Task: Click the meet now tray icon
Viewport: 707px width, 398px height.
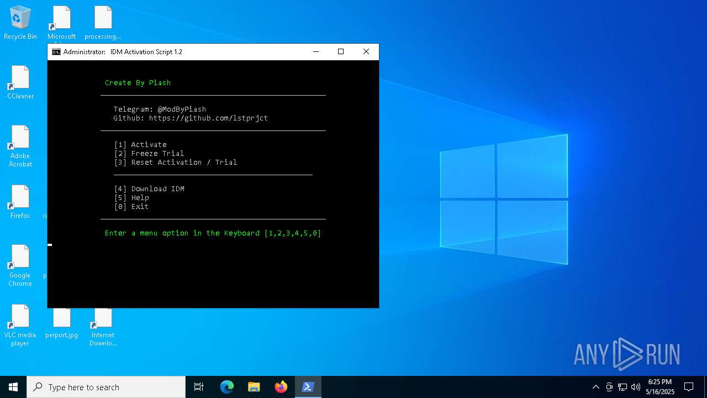Action: [609, 387]
